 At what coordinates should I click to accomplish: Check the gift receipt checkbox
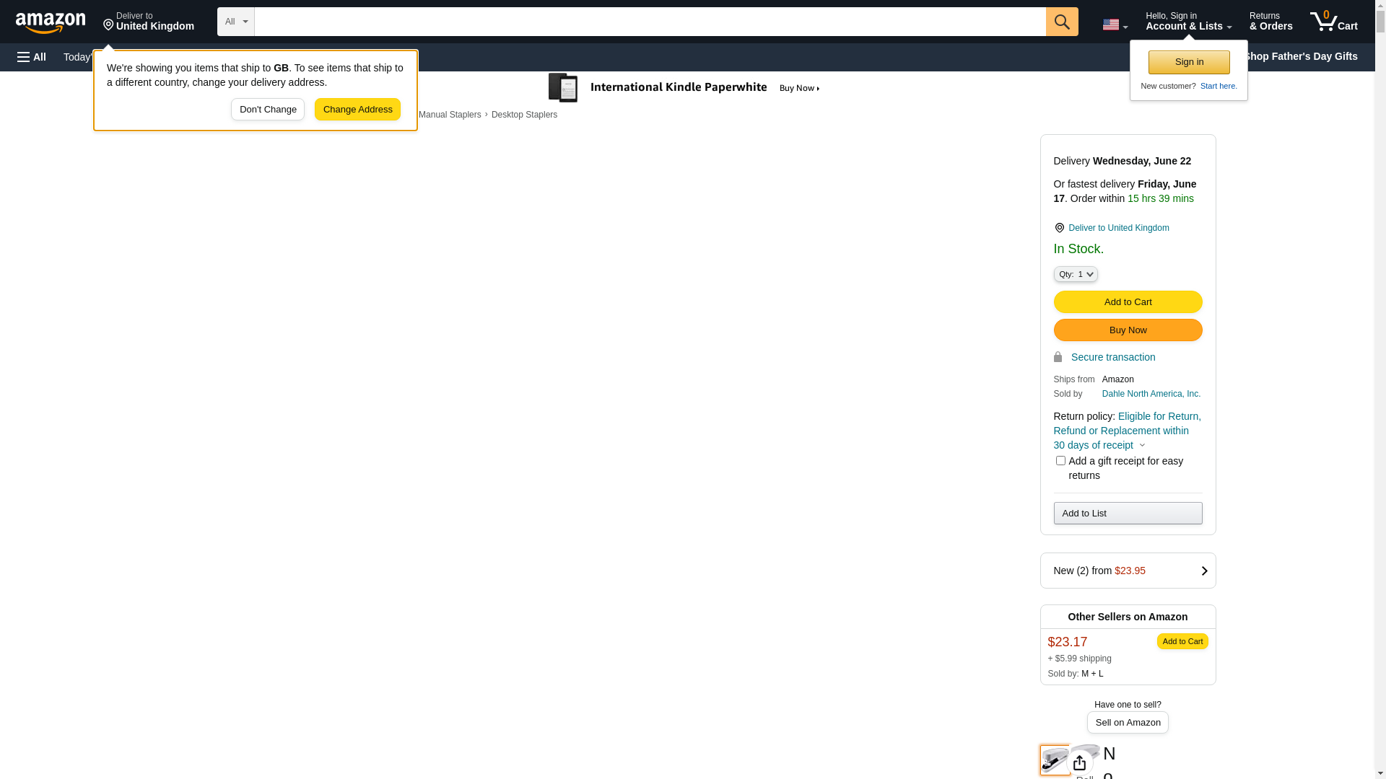pyautogui.click(x=1060, y=461)
